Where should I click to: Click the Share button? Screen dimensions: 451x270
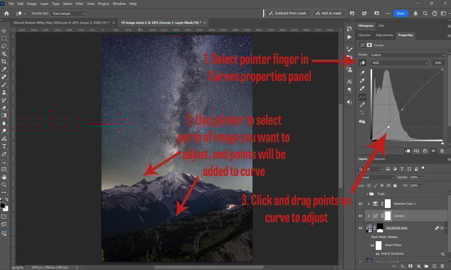(x=400, y=14)
